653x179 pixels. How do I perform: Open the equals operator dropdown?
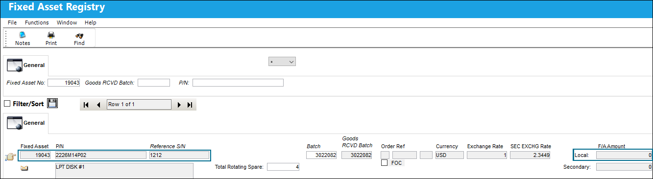[x=282, y=62]
